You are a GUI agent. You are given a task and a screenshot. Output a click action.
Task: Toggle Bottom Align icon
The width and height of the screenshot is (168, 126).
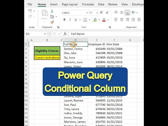point(127,13)
